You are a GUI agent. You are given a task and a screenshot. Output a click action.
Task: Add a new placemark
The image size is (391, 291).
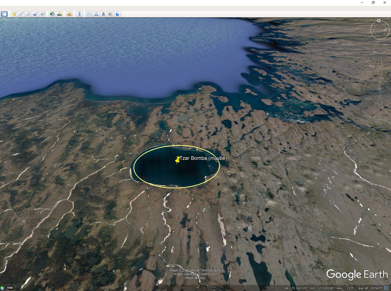tap(14, 14)
